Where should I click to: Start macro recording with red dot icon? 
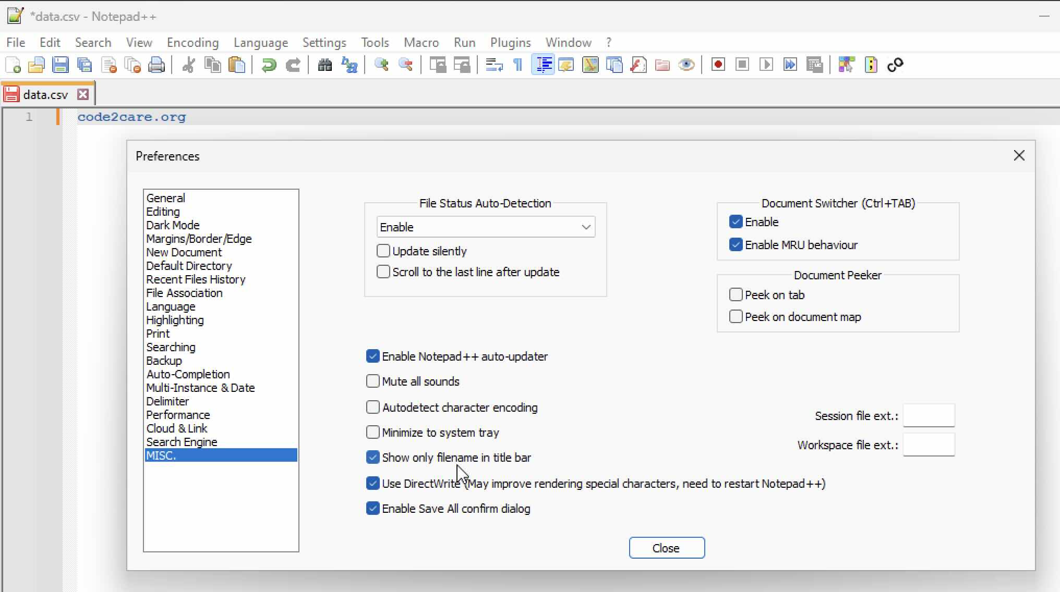pyautogui.click(x=718, y=65)
